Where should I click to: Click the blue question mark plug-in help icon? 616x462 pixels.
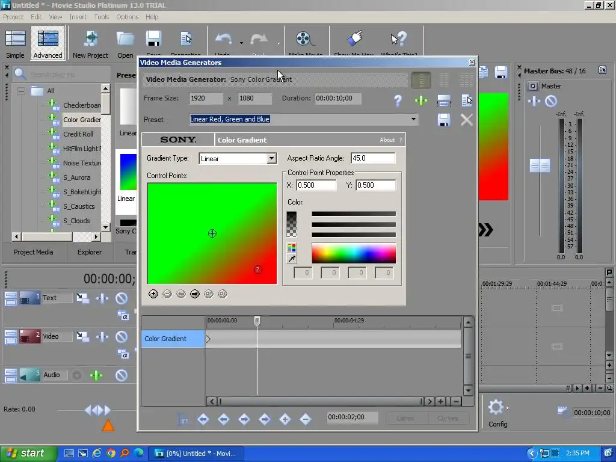click(x=398, y=100)
